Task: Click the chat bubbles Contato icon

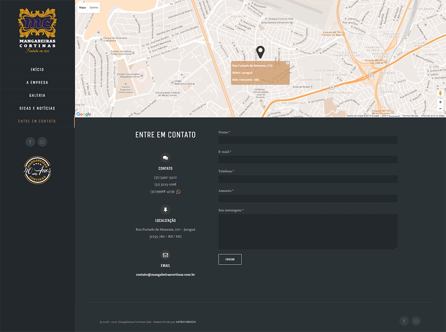Action: point(165,158)
